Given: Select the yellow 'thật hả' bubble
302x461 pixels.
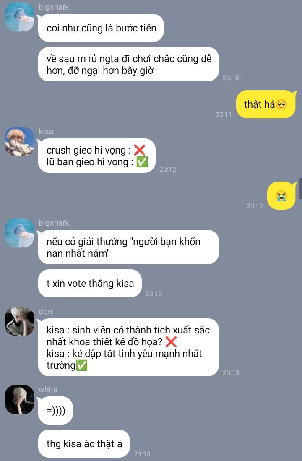Looking at the screenshot, I should (x=266, y=104).
